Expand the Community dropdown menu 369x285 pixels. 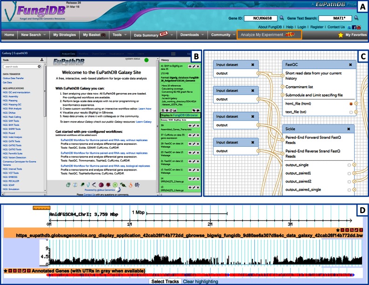[x=223, y=35]
